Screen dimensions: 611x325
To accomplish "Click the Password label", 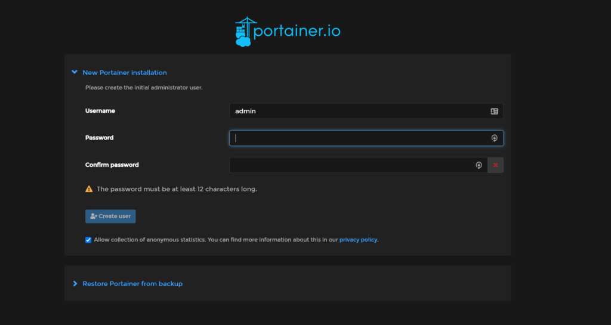I will (x=100, y=138).
